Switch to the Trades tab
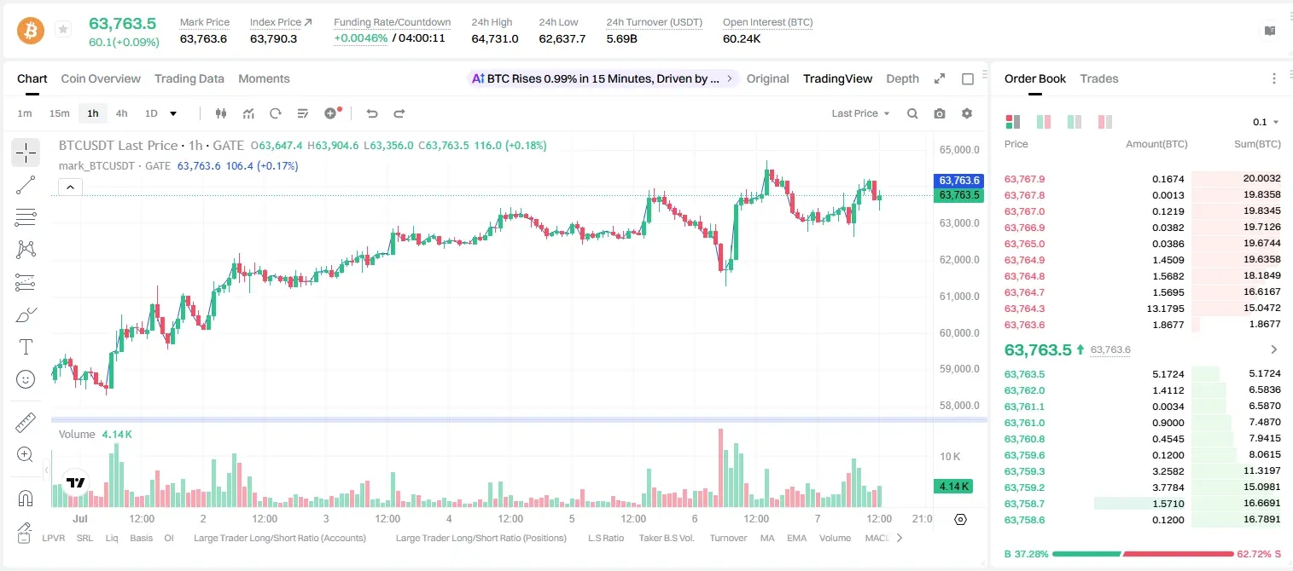Image resolution: width=1293 pixels, height=571 pixels. coord(1099,78)
